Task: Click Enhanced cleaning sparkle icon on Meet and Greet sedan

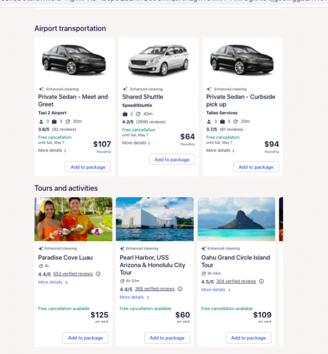Action: click(41, 89)
